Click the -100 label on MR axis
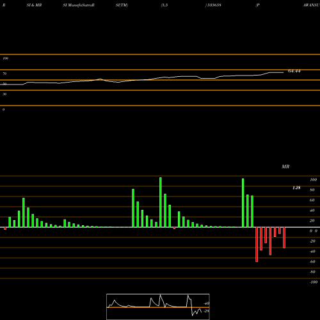Screen dimensions: 320x320 [314, 282]
